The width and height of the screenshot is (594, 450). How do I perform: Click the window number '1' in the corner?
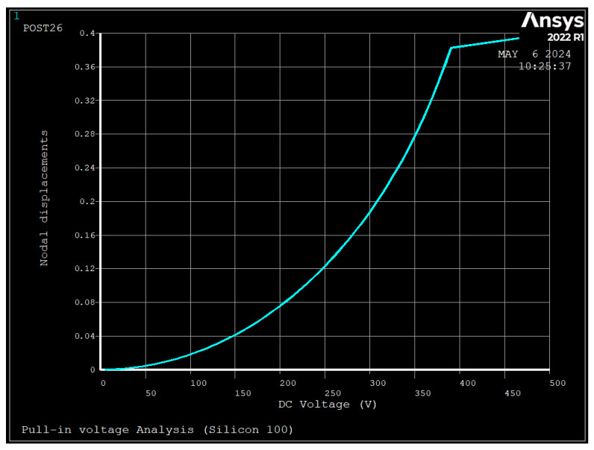pyautogui.click(x=16, y=16)
